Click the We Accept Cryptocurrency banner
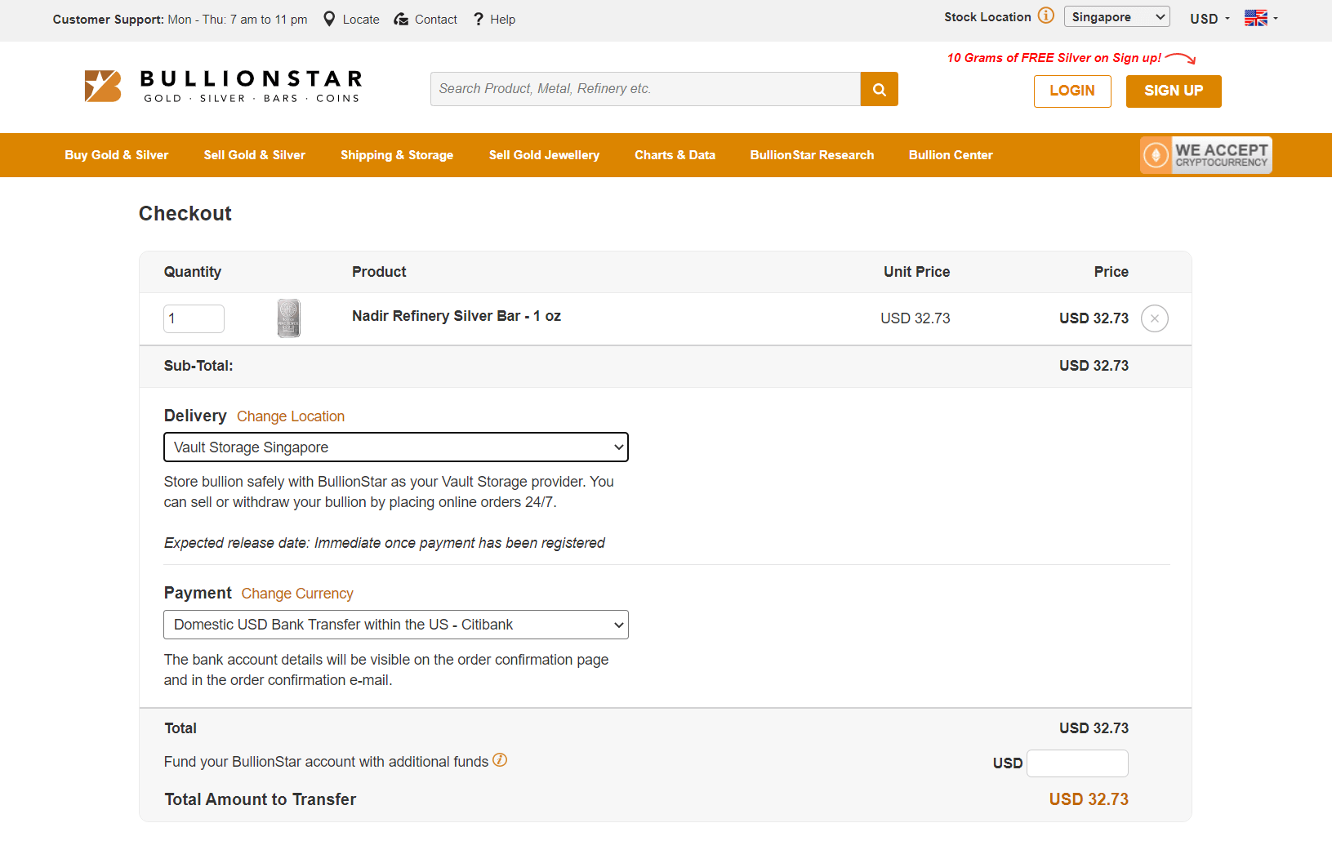 click(1205, 155)
